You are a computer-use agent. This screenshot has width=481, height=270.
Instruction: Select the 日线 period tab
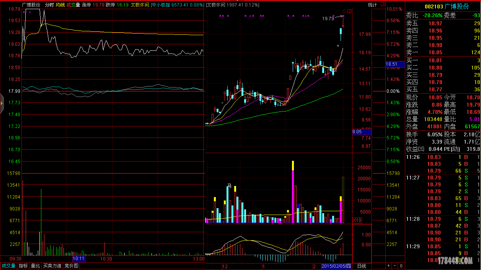(x=361, y=266)
